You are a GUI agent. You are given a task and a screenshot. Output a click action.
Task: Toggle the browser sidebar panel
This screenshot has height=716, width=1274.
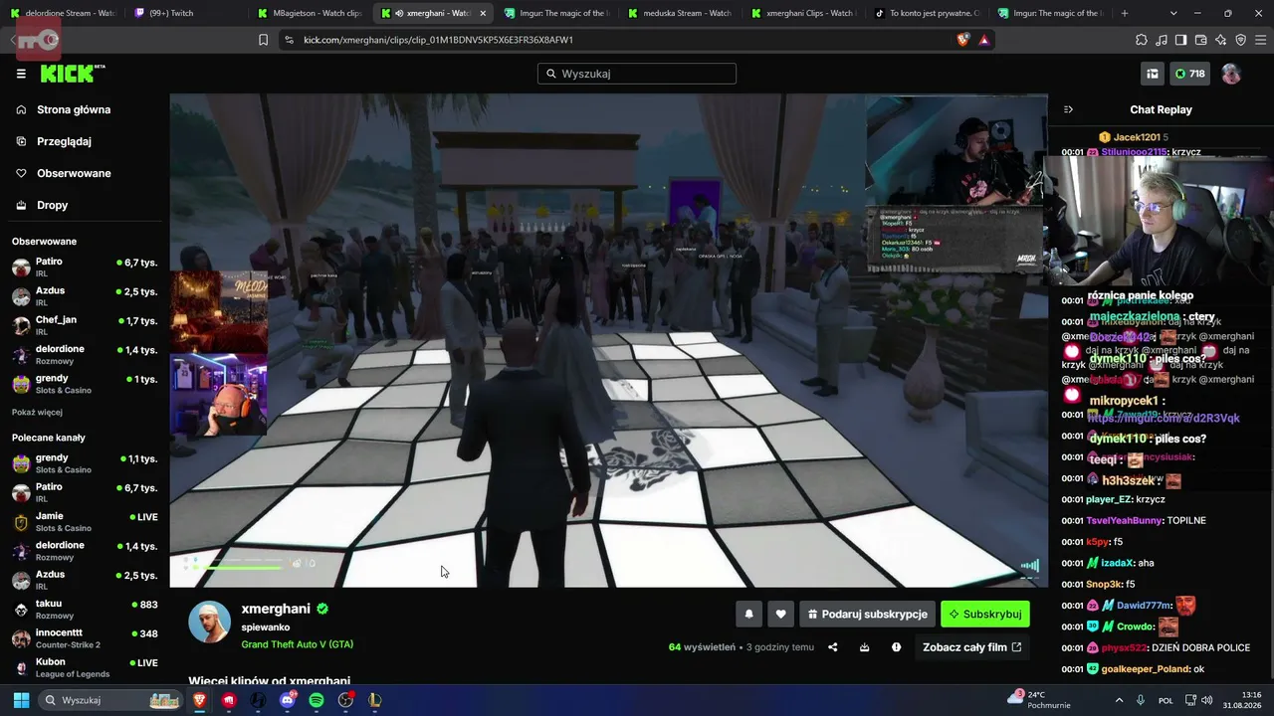1180,40
